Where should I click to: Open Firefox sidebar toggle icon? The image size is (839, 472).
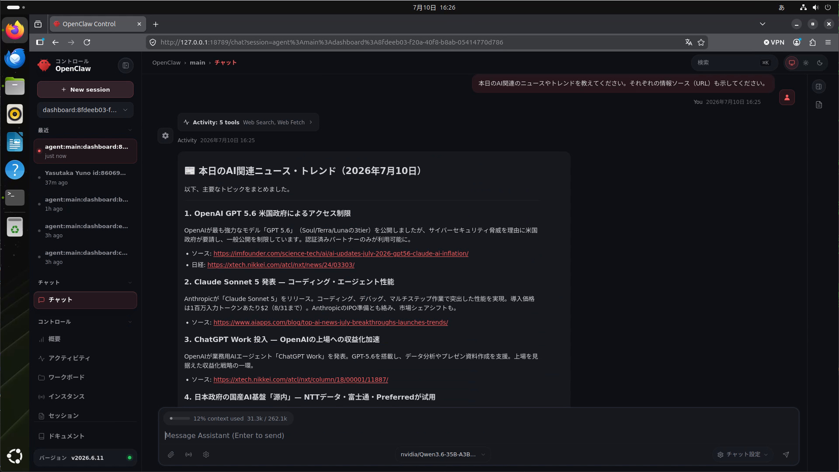tap(40, 42)
